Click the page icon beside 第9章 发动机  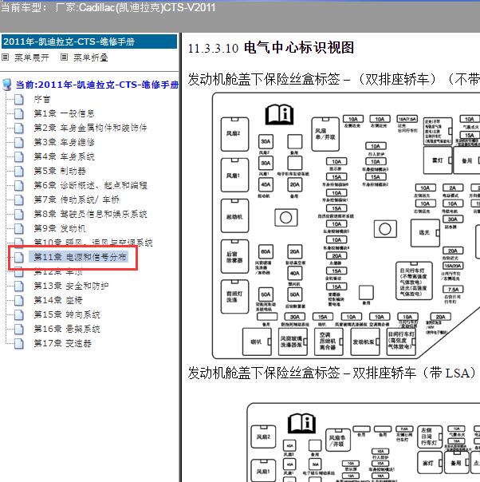pyautogui.click(x=19, y=228)
